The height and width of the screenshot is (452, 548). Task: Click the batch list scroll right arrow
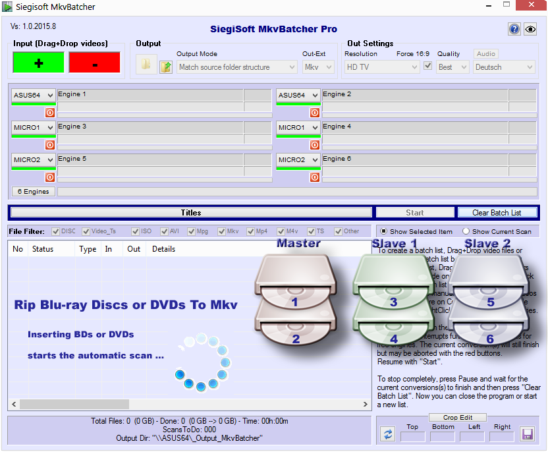[365, 404]
